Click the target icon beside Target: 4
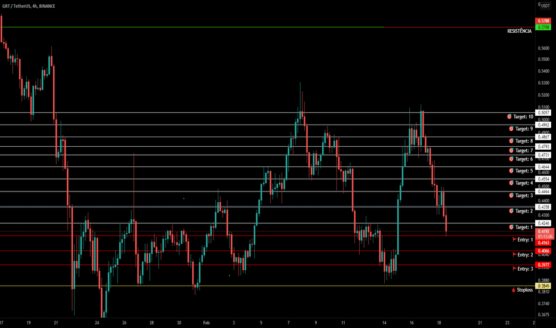The image size is (556, 328). click(511, 183)
